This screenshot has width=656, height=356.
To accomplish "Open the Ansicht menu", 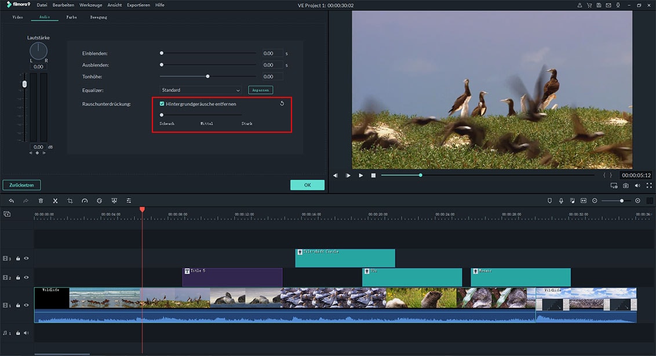I will (115, 5).
